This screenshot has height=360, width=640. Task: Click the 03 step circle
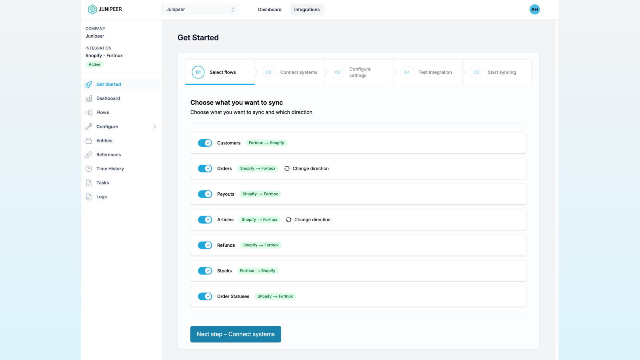click(x=338, y=72)
